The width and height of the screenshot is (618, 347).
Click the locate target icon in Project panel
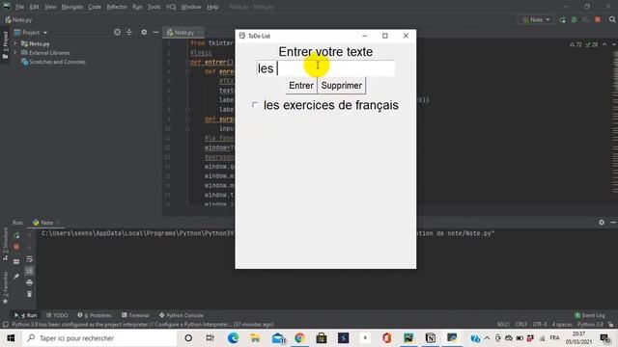(x=117, y=32)
